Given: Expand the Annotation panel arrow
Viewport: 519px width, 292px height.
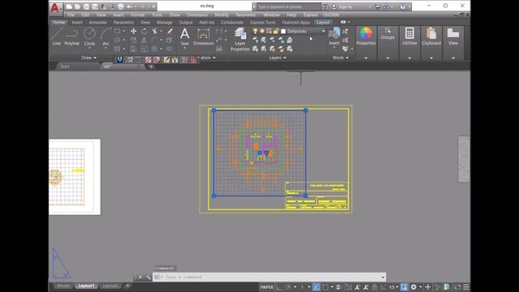Looking at the screenshot, I should (214, 58).
